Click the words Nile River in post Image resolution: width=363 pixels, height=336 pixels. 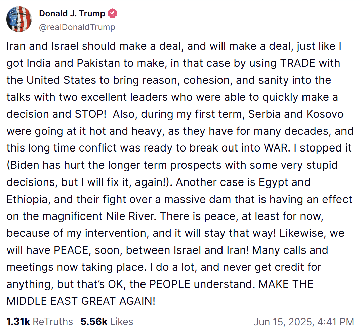point(130,216)
